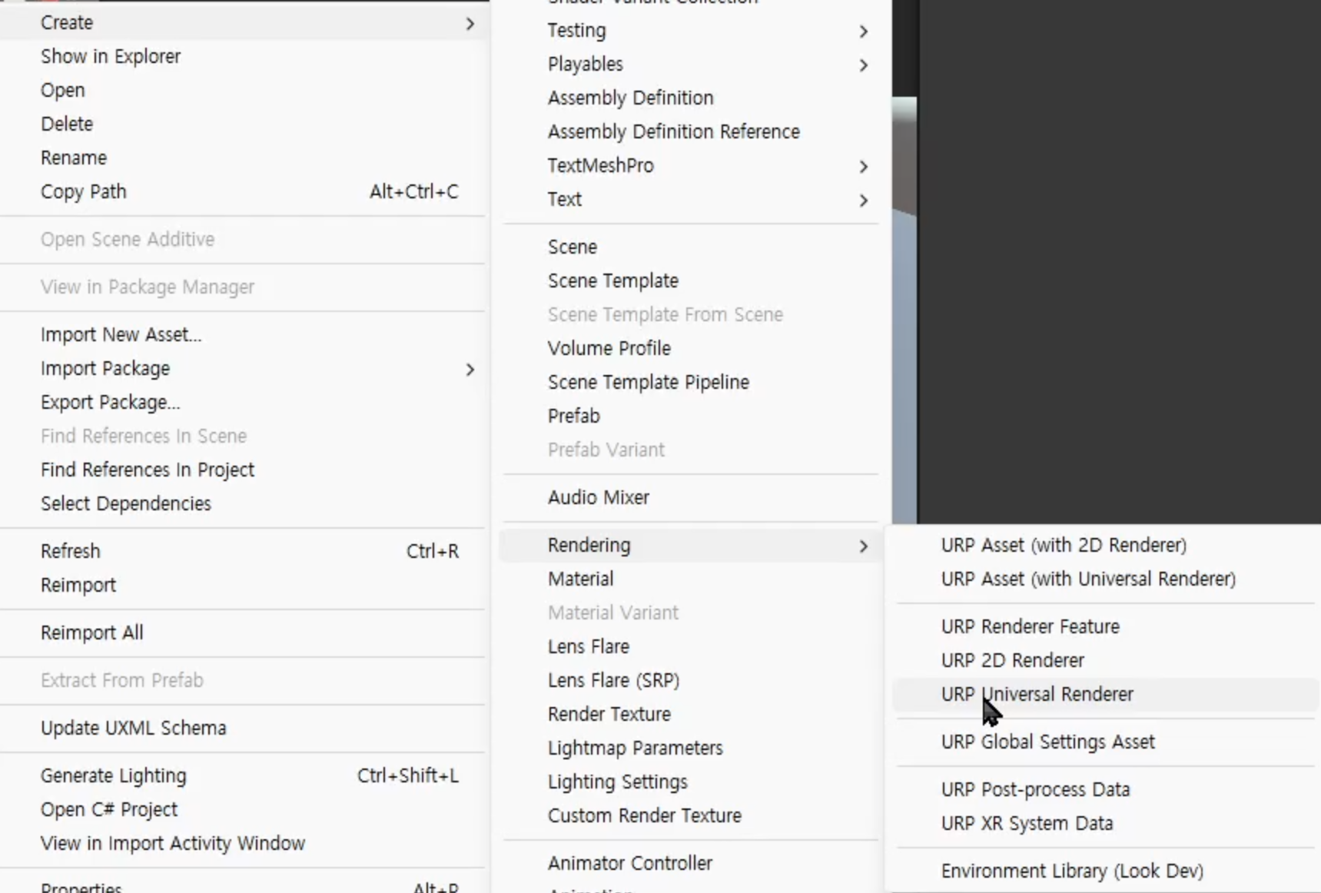Click Find References In Project
This screenshot has height=893, width=1321.
(x=244, y=470)
